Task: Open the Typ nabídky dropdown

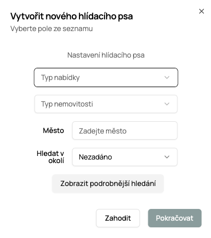Action: (106, 77)
